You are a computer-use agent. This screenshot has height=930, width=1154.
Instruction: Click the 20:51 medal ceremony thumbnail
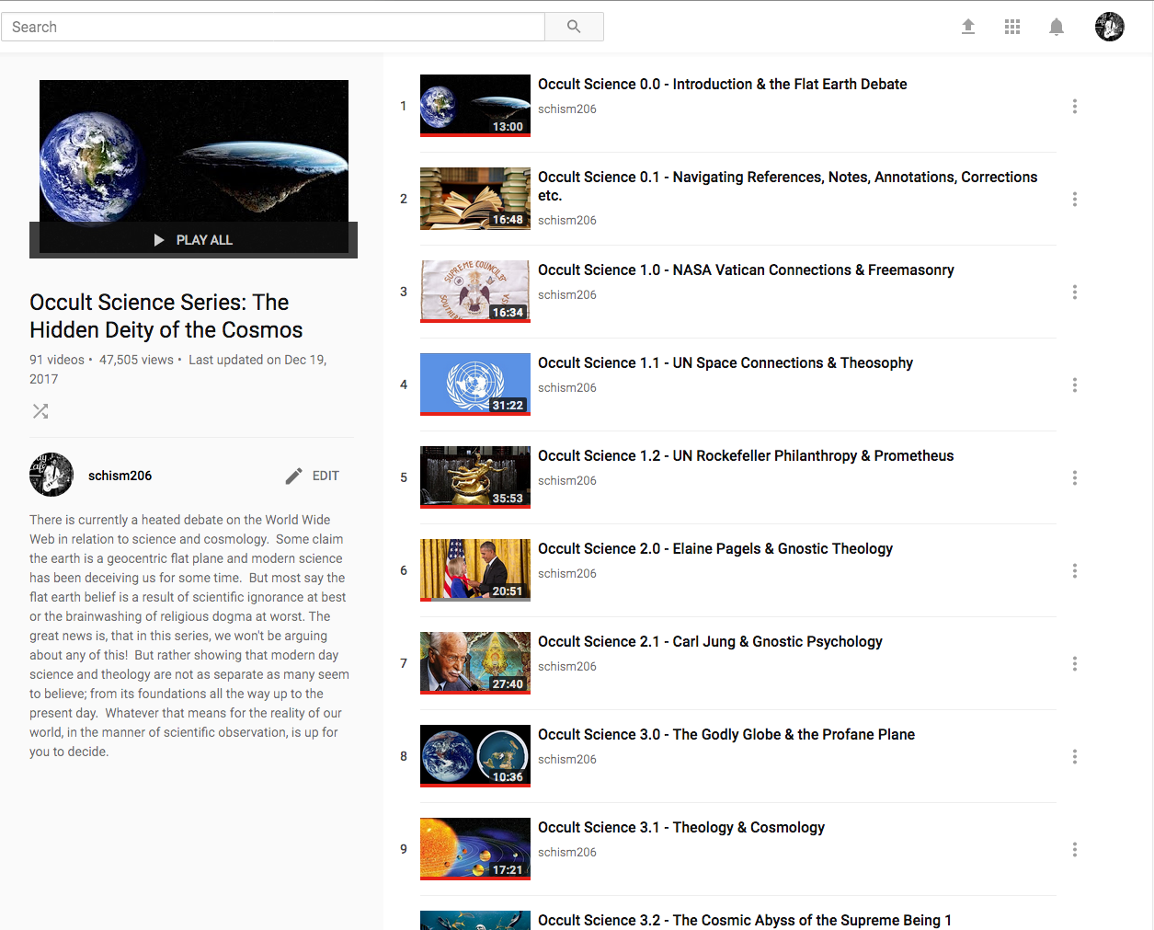click(475, 570)
